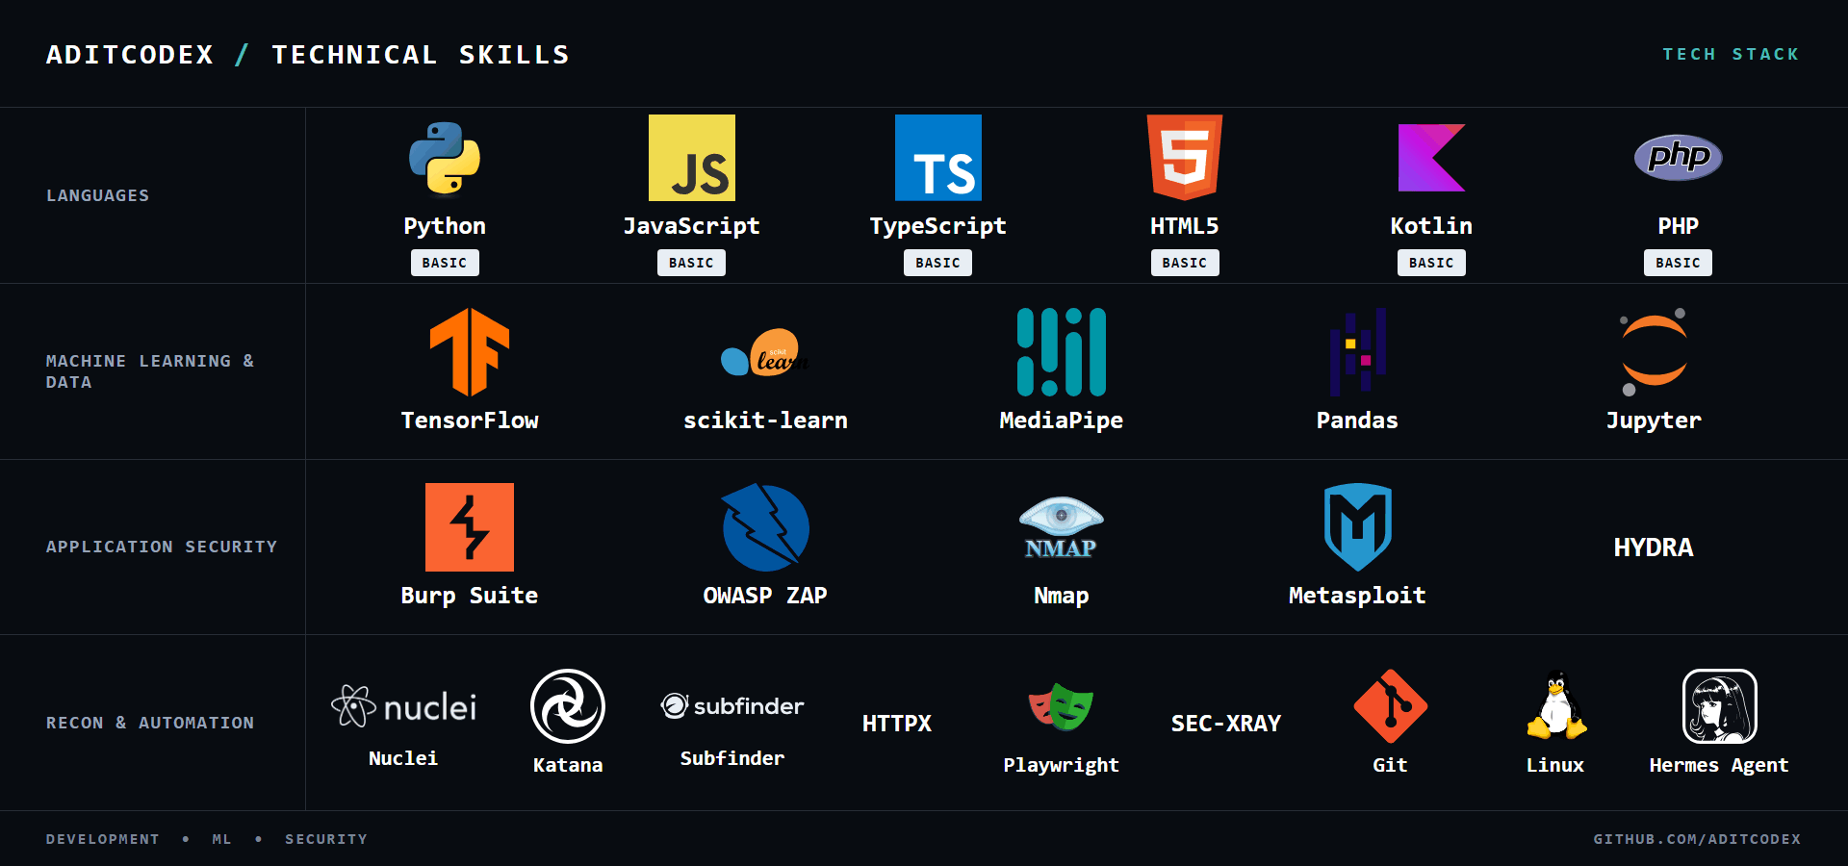Click the Nuclei logo
The width and height of the screenshot is (1848, 866).
(x=403, y=706)
